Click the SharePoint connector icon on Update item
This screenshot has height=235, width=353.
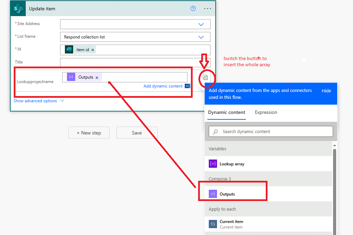click(18, 9)
